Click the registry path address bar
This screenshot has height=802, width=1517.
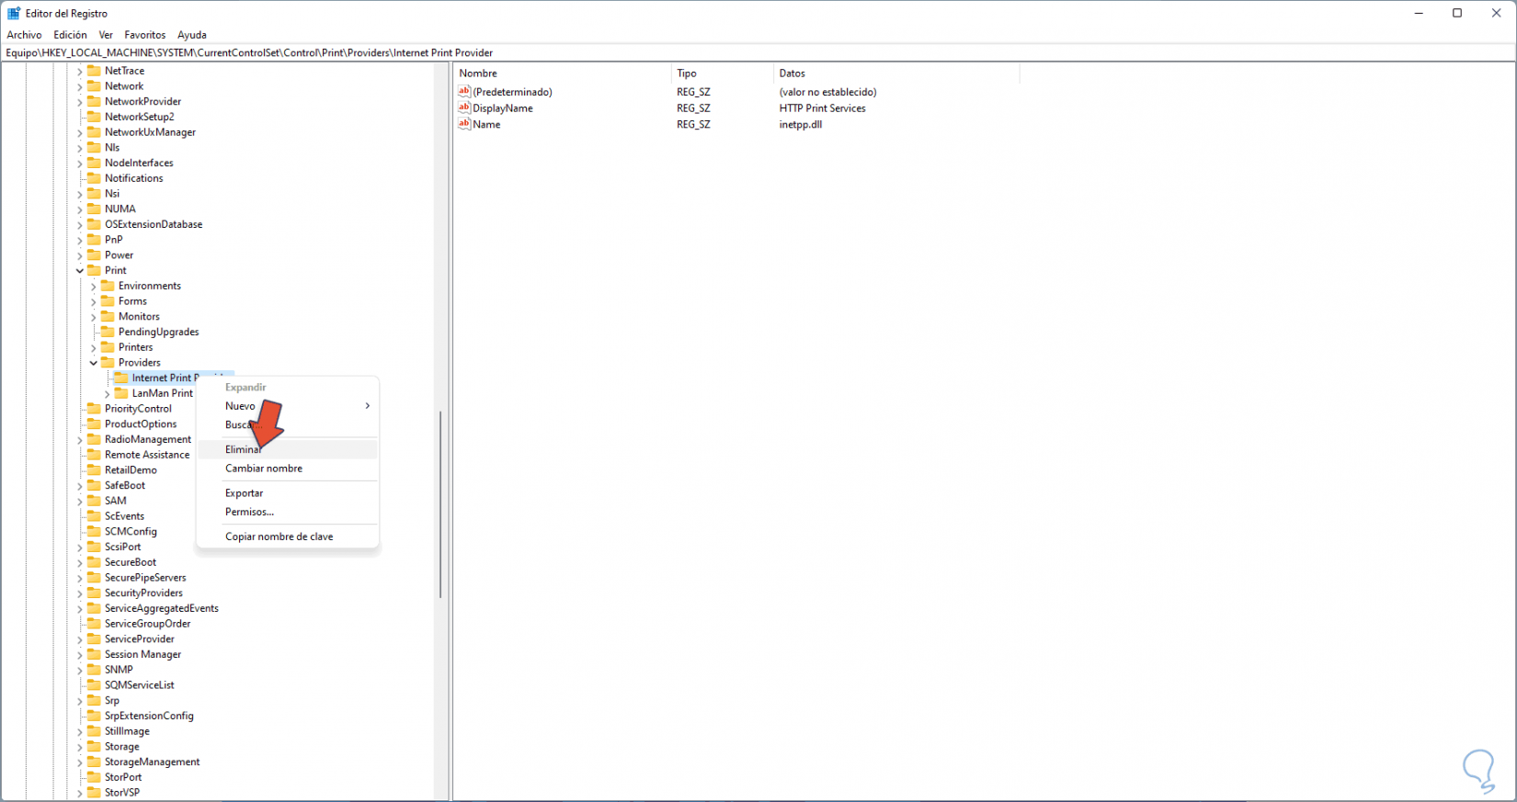758,52
